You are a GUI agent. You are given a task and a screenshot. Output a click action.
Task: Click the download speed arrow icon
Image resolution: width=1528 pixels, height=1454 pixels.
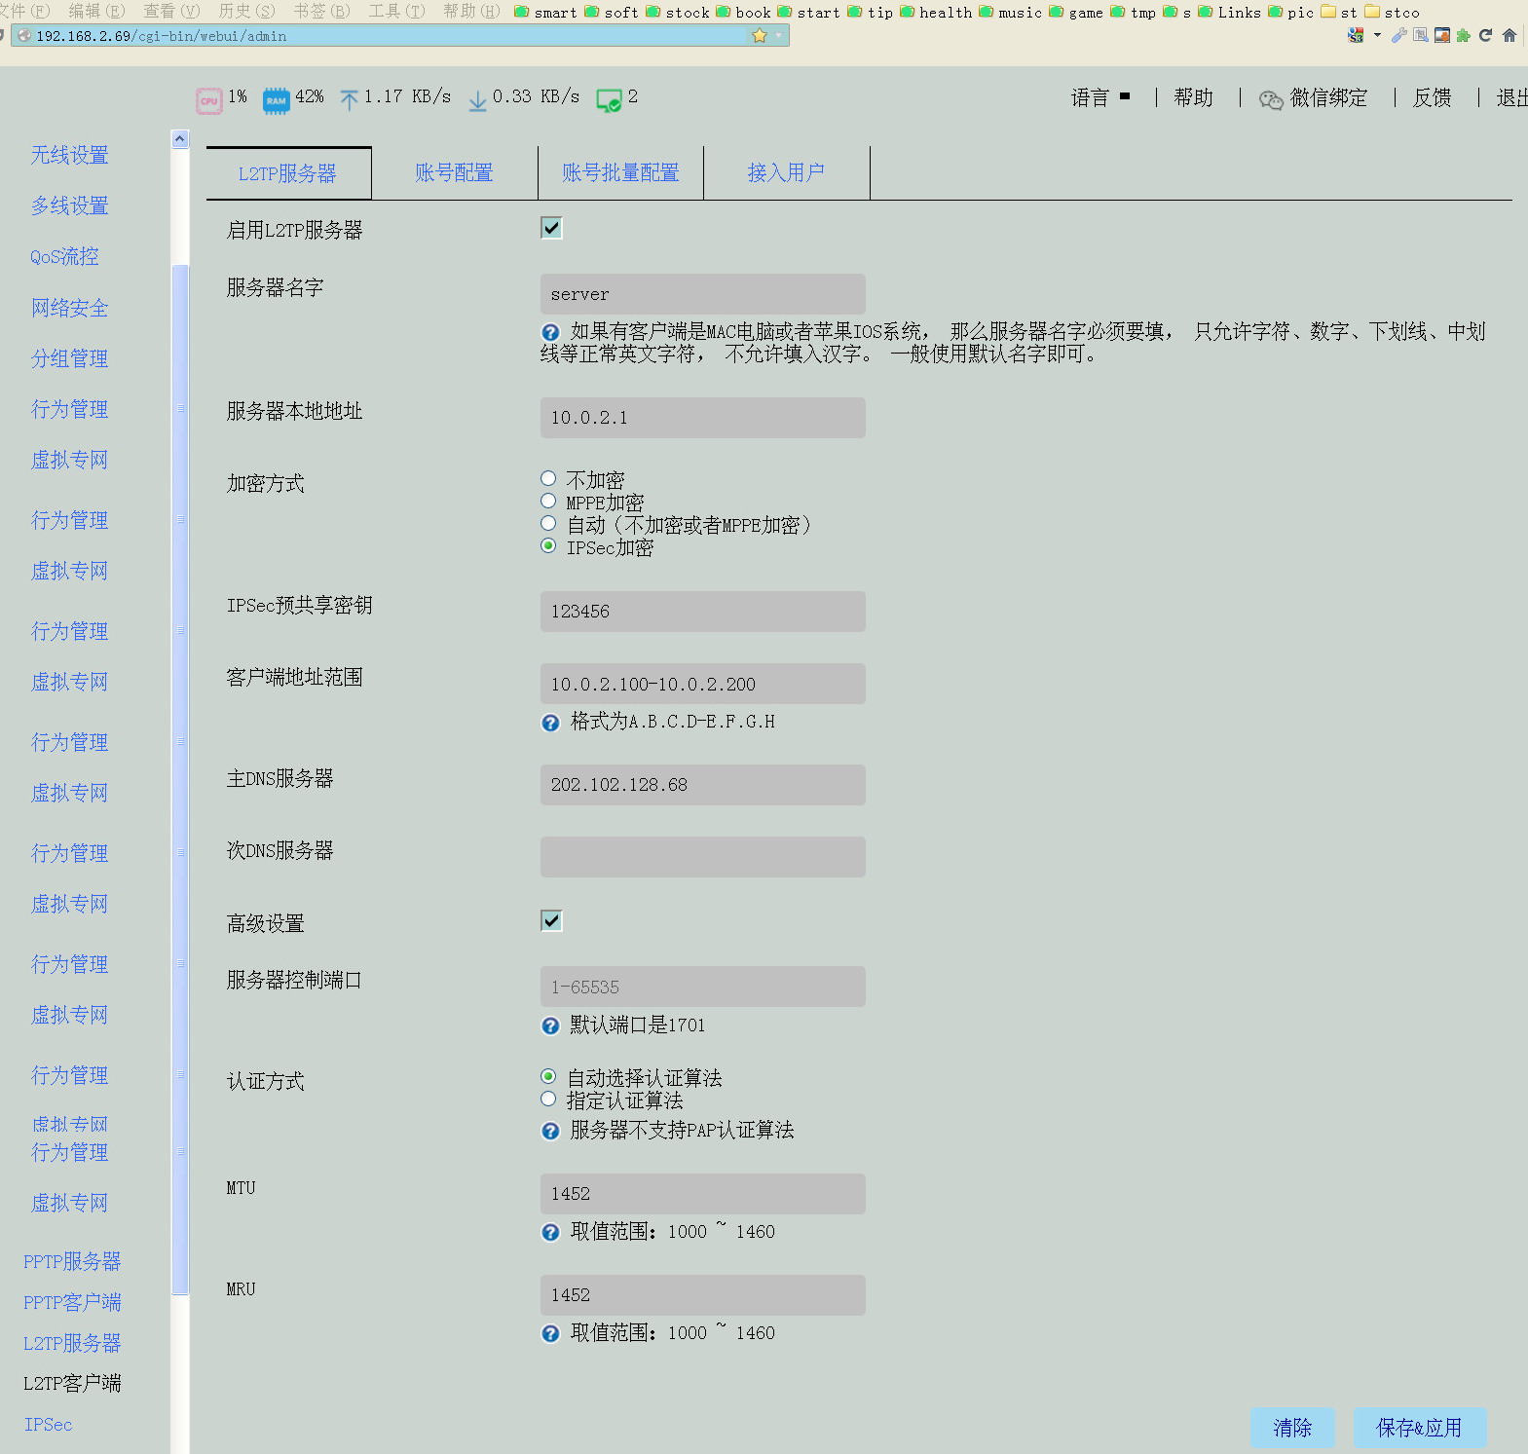click(x=477, y=100)
